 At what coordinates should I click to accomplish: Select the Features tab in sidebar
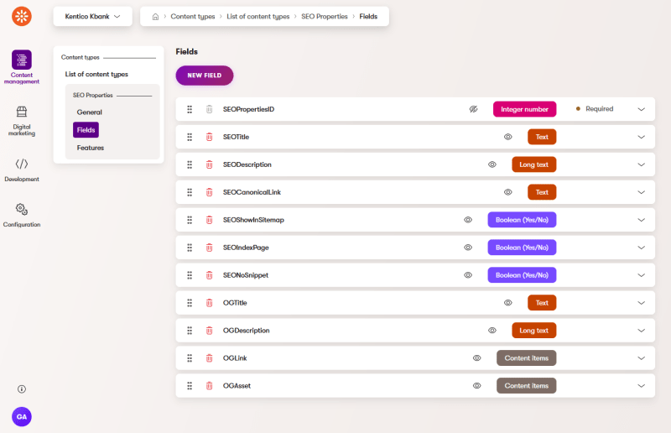(x=91, y=148)
